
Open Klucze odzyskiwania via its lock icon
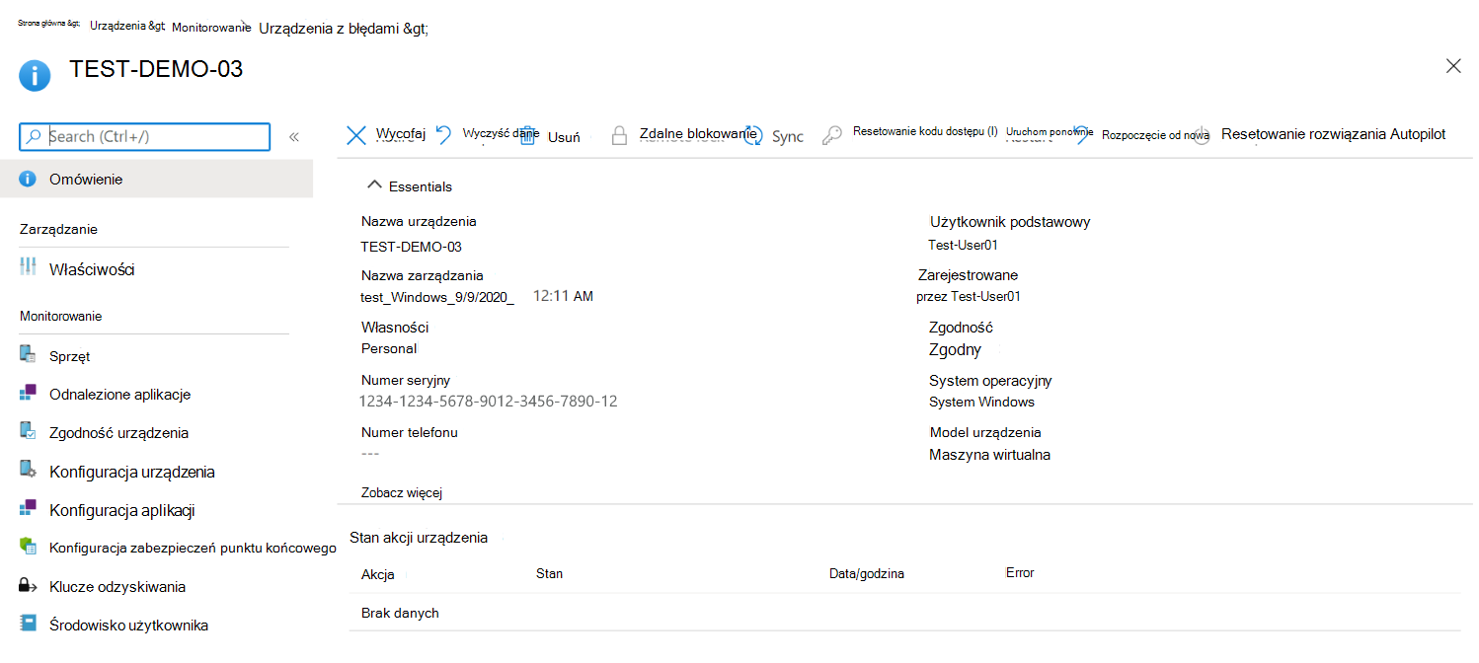[x=29, y=586]
